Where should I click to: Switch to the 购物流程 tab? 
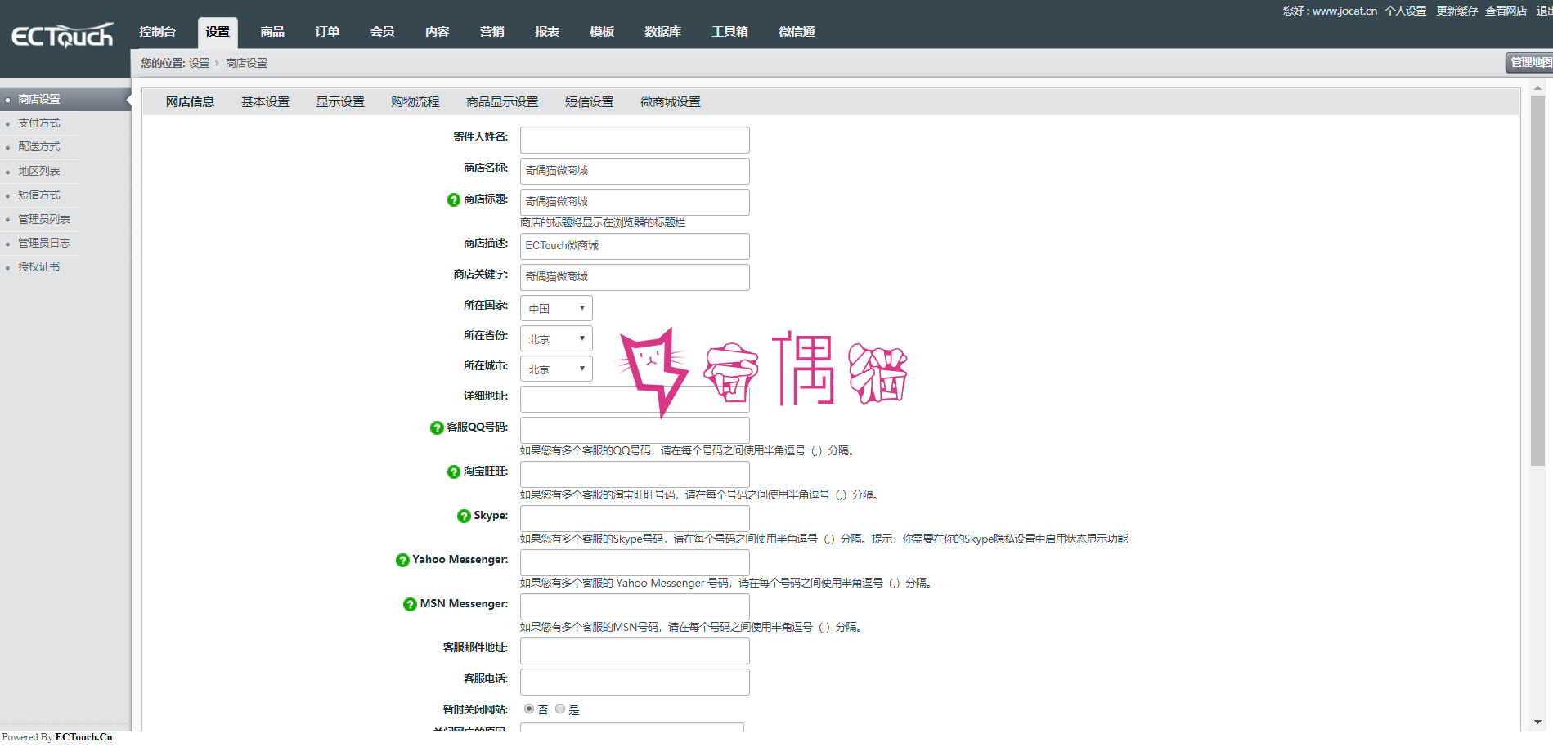[415, 102]
